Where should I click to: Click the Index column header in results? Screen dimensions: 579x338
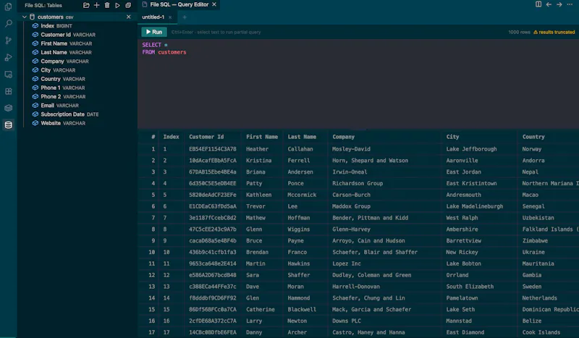pyautogui.click(x=171, y=137)
